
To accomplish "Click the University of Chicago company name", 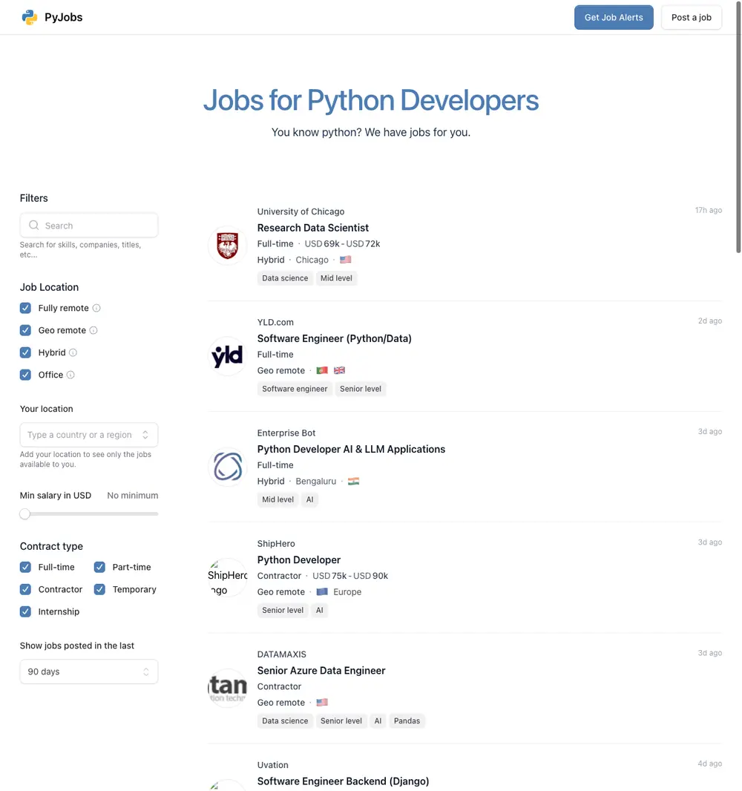I will 301,211.
